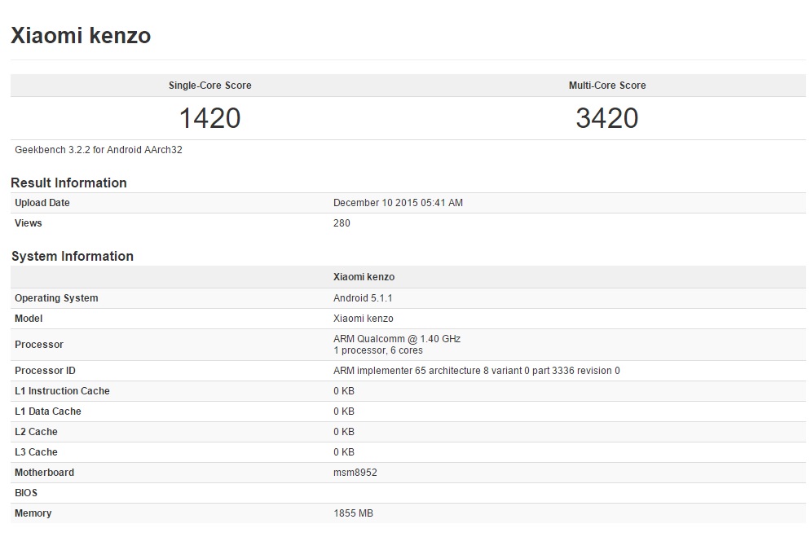Click the BIOS row label
Screen dimensions: 811x537
tap(26, 493)
